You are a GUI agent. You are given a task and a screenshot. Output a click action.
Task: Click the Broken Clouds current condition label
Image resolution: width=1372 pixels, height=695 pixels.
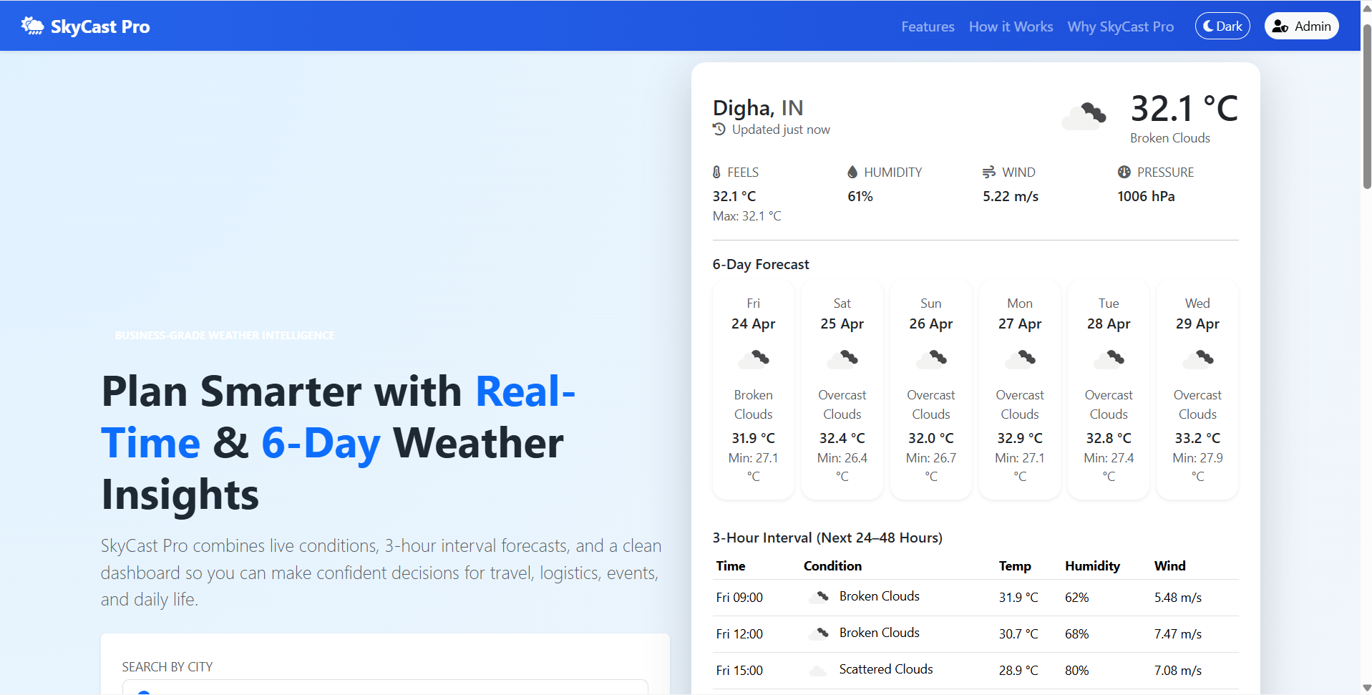[1170, 138]
